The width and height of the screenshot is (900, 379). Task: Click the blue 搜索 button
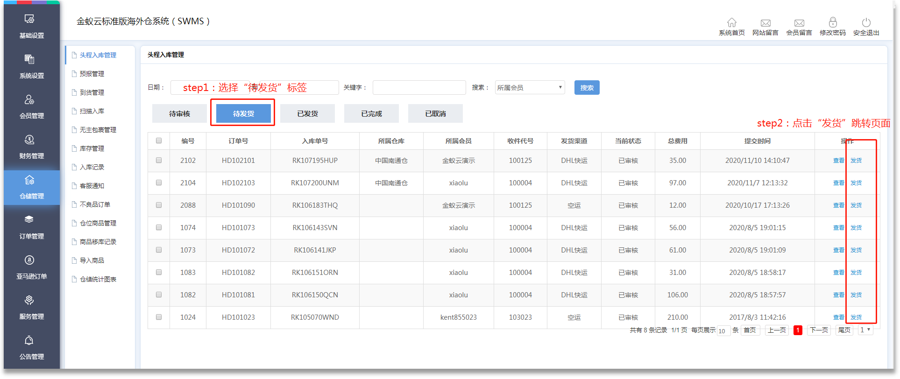[587, 88]
